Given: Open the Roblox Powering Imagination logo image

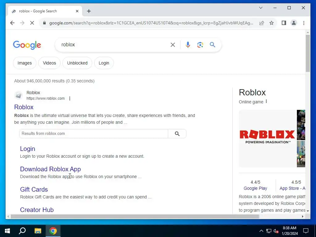Looking at the screenshot, I should click(267, 139).
